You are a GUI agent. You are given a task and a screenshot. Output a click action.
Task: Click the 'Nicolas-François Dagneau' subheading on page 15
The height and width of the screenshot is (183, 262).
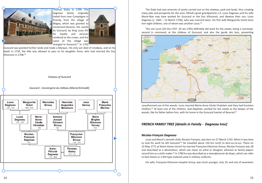[x=159, y=135]
